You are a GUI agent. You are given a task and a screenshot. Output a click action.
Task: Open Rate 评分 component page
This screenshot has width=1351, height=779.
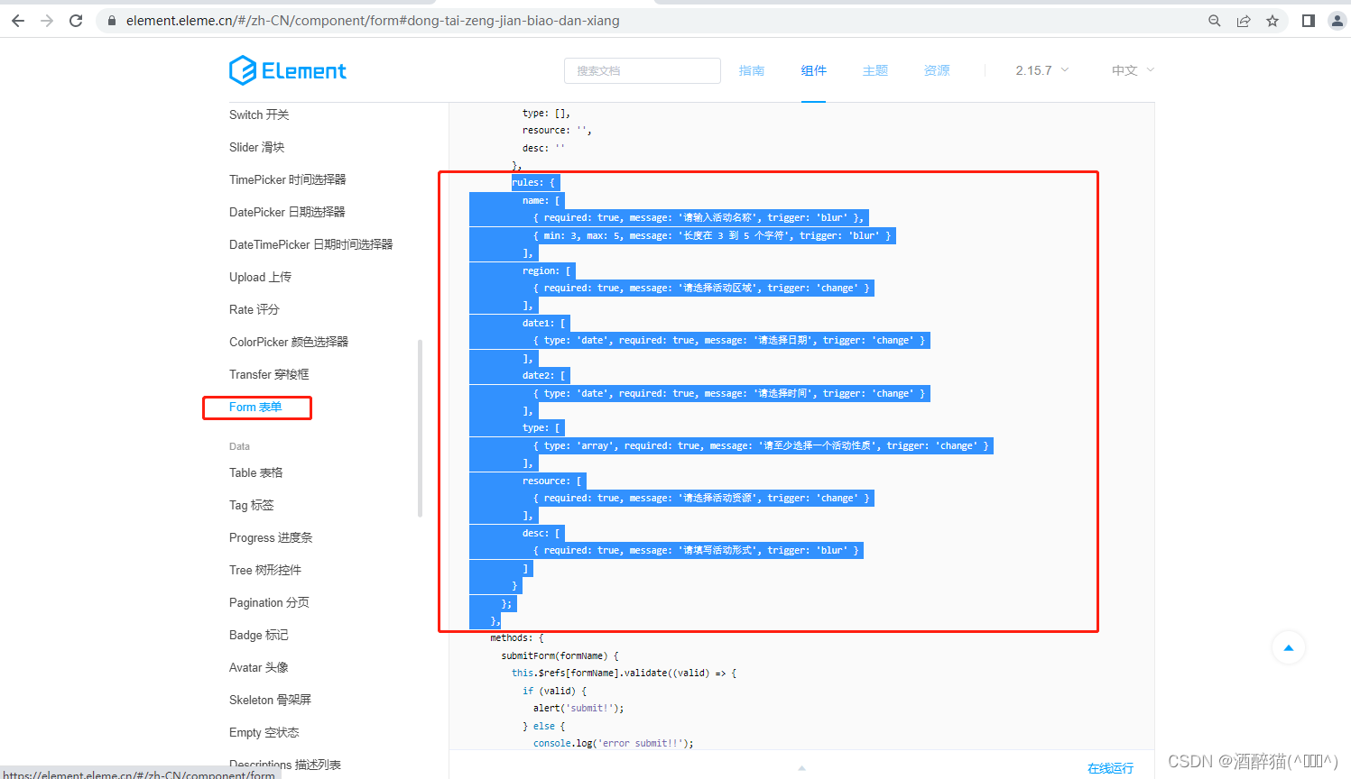point(254,309)
